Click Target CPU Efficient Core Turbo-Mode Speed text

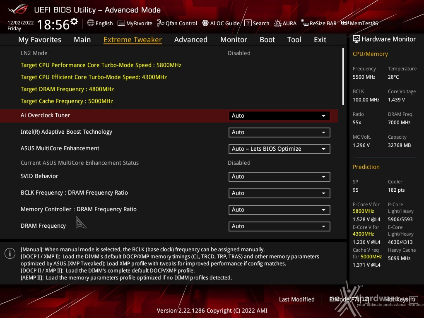click(x=94, y=77)
